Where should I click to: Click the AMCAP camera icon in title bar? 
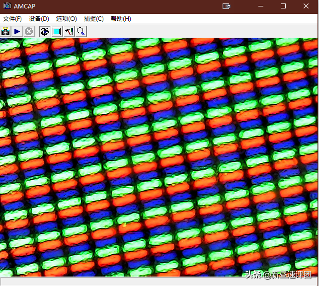tap(7, 6)
